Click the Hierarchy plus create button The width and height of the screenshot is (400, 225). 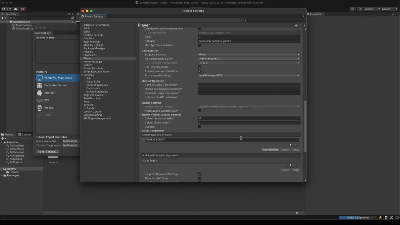pos(3,18)
